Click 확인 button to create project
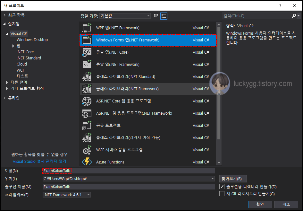 tap(260, 204)
